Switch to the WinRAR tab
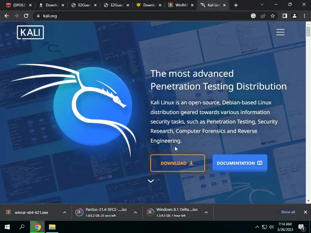311x233 pixels. click(x=181, y=5)
